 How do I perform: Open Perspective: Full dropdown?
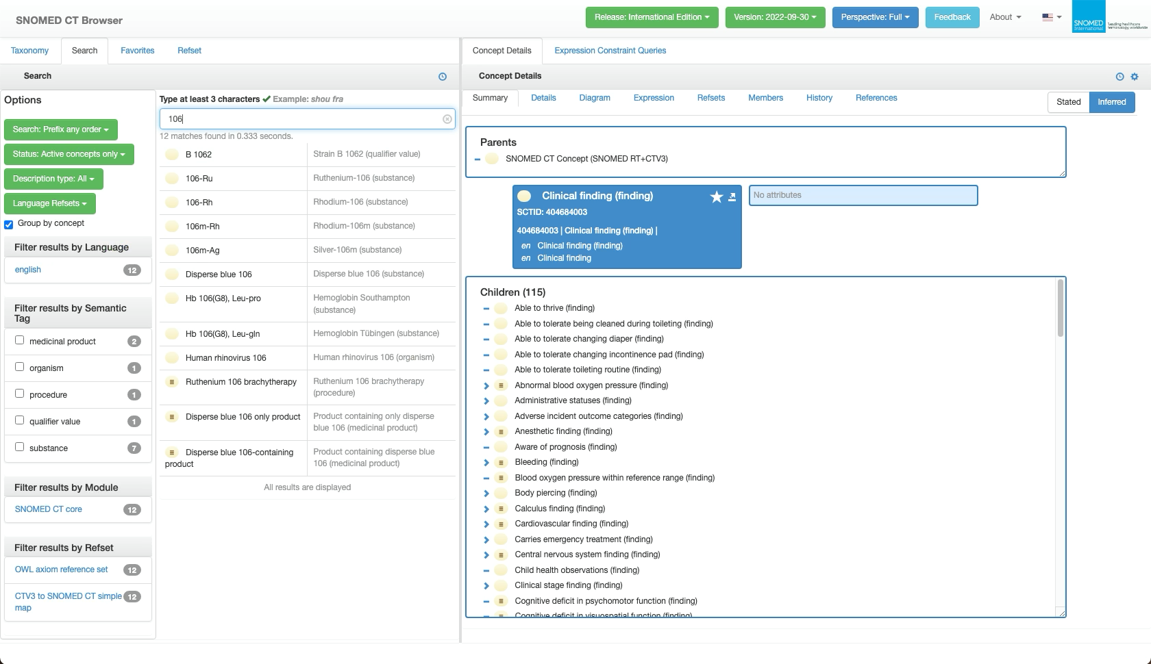point(875,17)
